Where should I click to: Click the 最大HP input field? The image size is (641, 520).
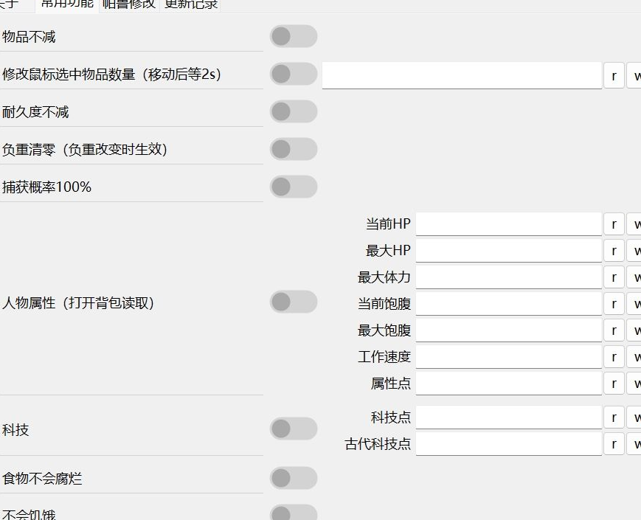[508, 251]
